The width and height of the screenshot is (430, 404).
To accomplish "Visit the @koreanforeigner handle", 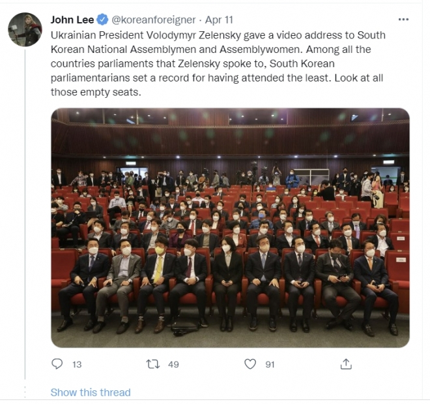I will pyautogui.click(x=153, y=20).
